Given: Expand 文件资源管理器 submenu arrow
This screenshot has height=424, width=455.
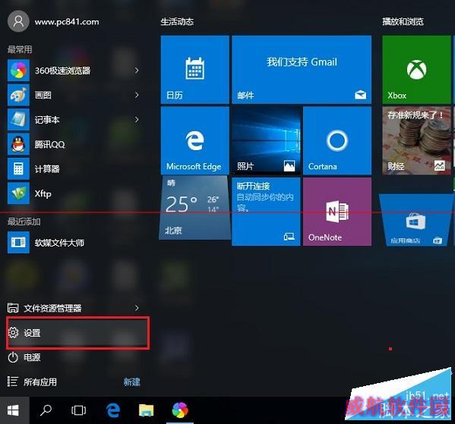Looking at the screenshot, I should pyautogui.click(x=137, y=308).
